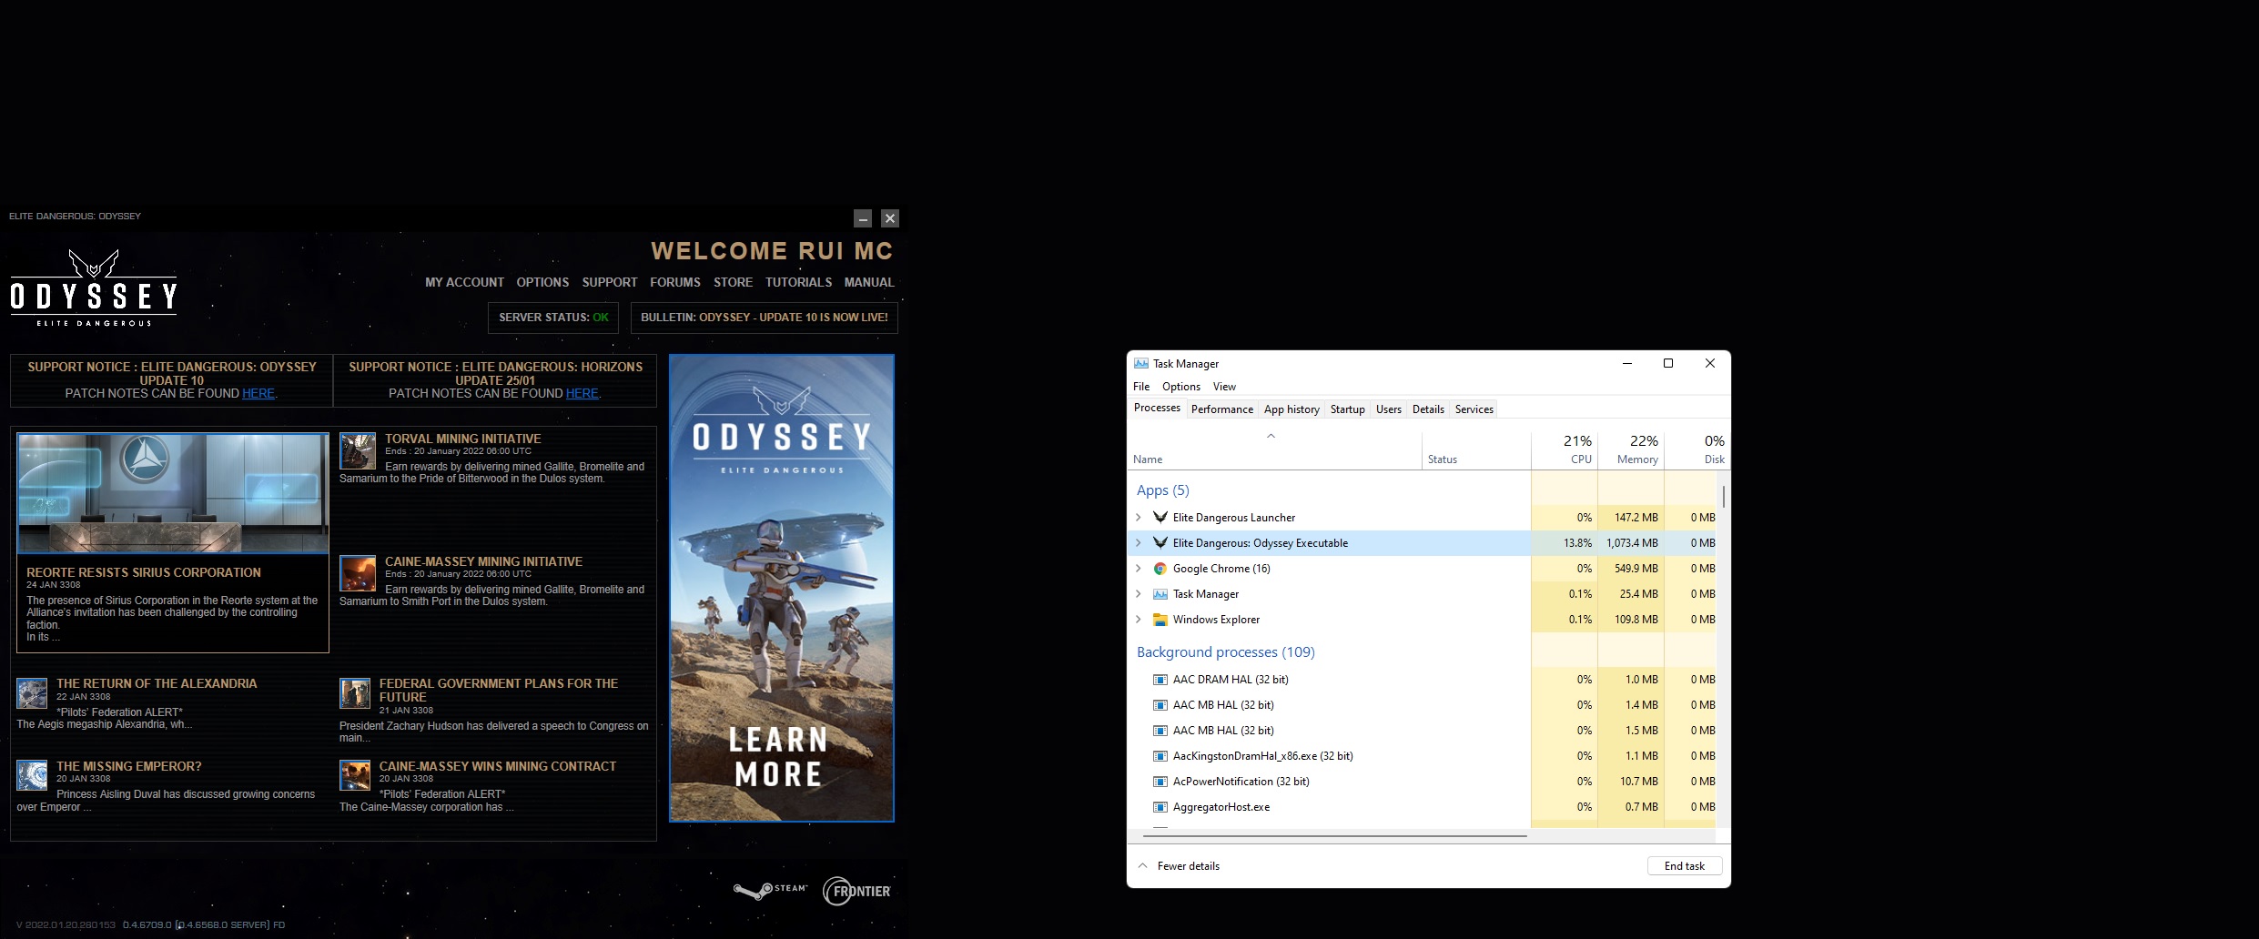
Task: Switch to the Users tab
Action: coord(1389,409)
